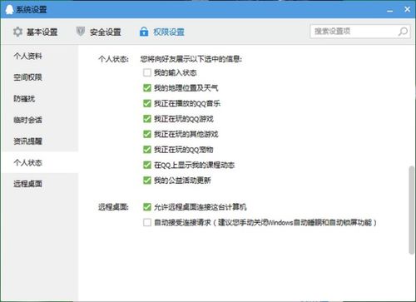
Task: Click the 个人状态: section label
Action: [113, 59]
